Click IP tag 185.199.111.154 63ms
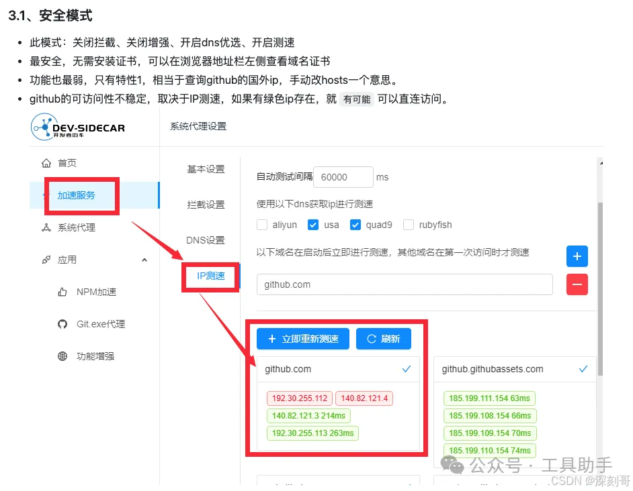 click(489, 398)
